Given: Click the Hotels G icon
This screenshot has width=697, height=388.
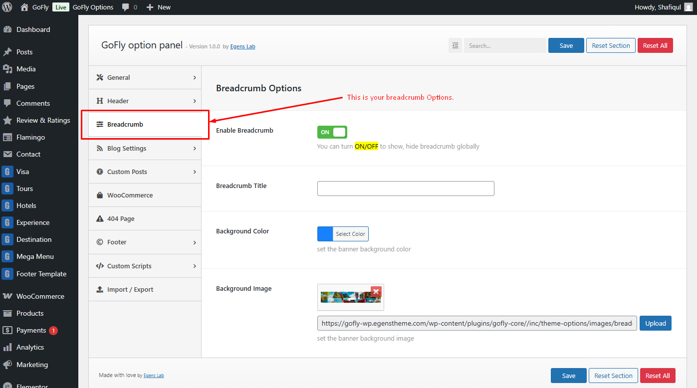Looking at the screenshot, I should 7,205.
